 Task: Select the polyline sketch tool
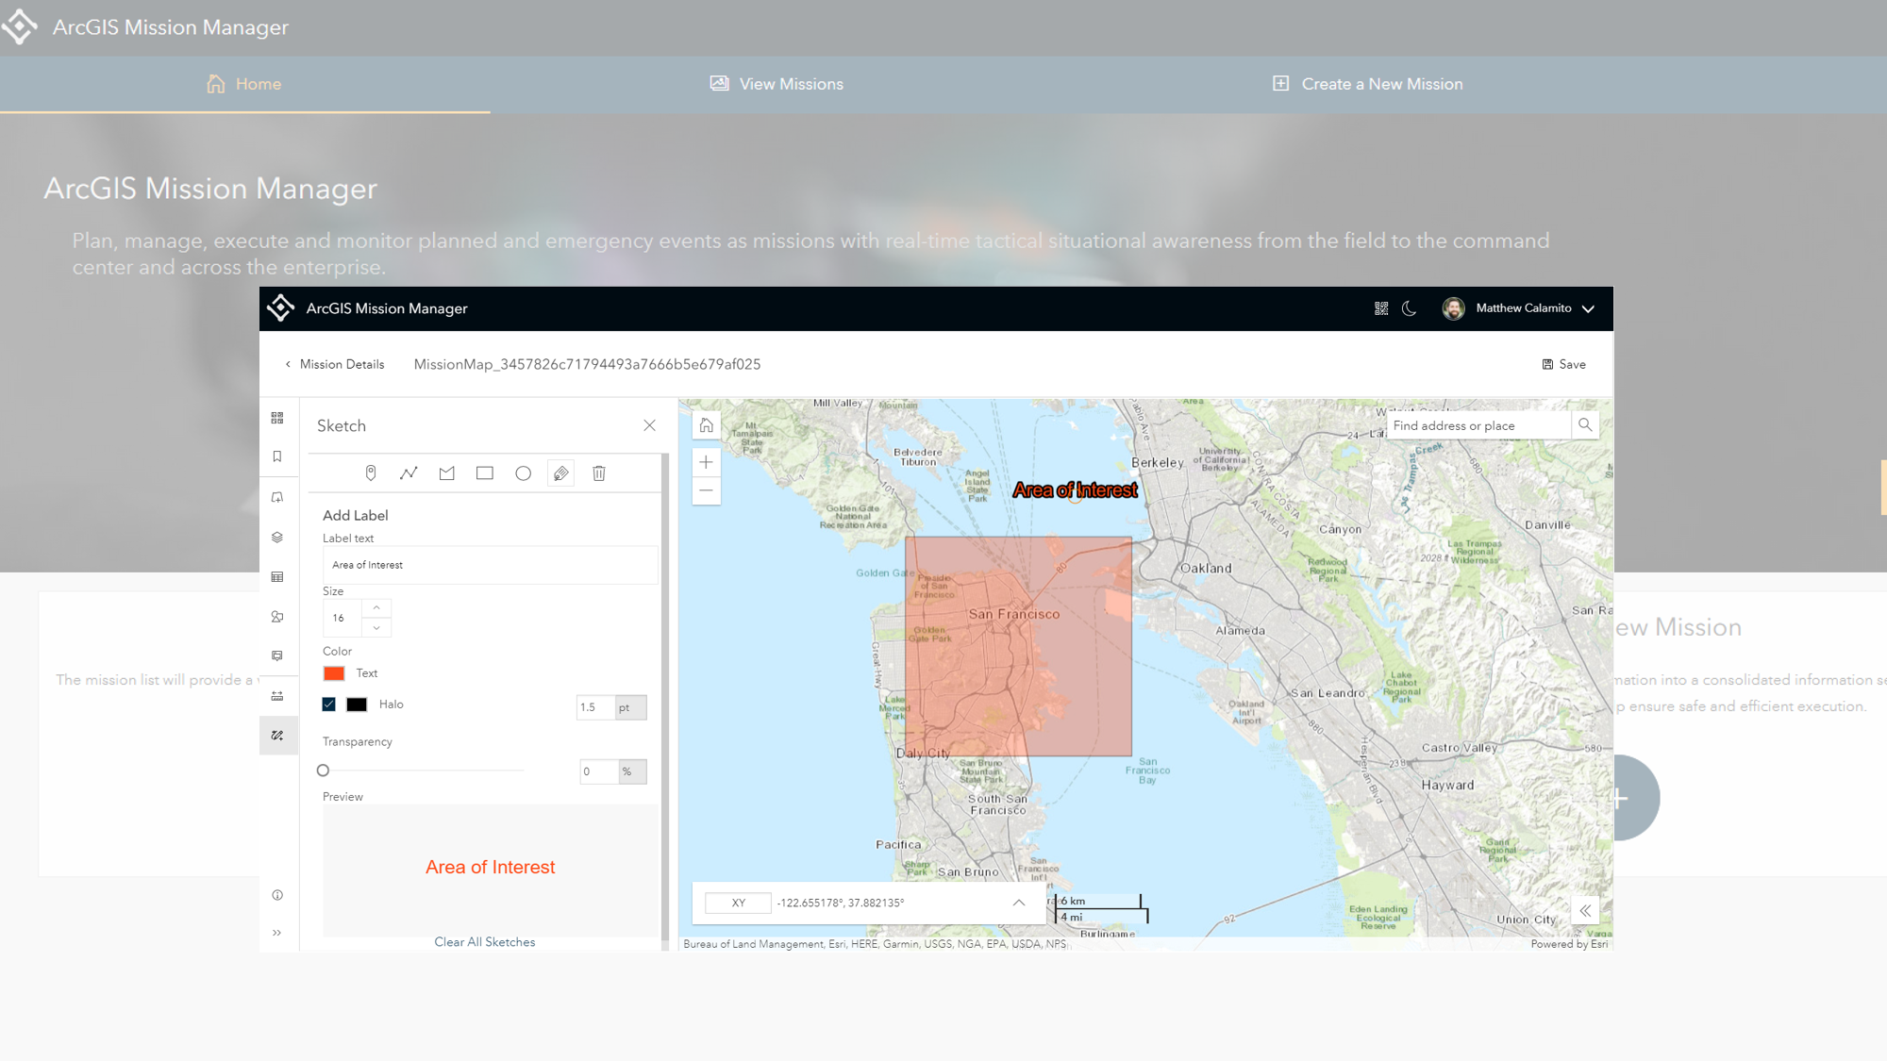(x=409, y=472)
